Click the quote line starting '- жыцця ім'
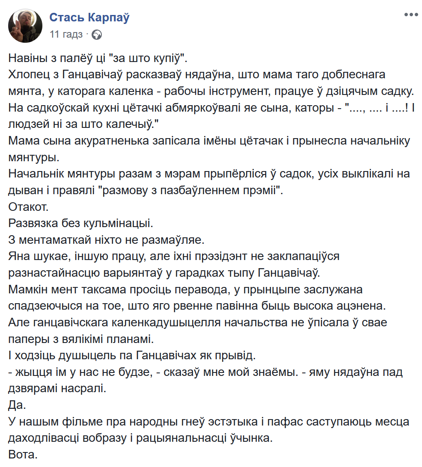This screenshot has height=467, width=422. (x=205, y=372)
